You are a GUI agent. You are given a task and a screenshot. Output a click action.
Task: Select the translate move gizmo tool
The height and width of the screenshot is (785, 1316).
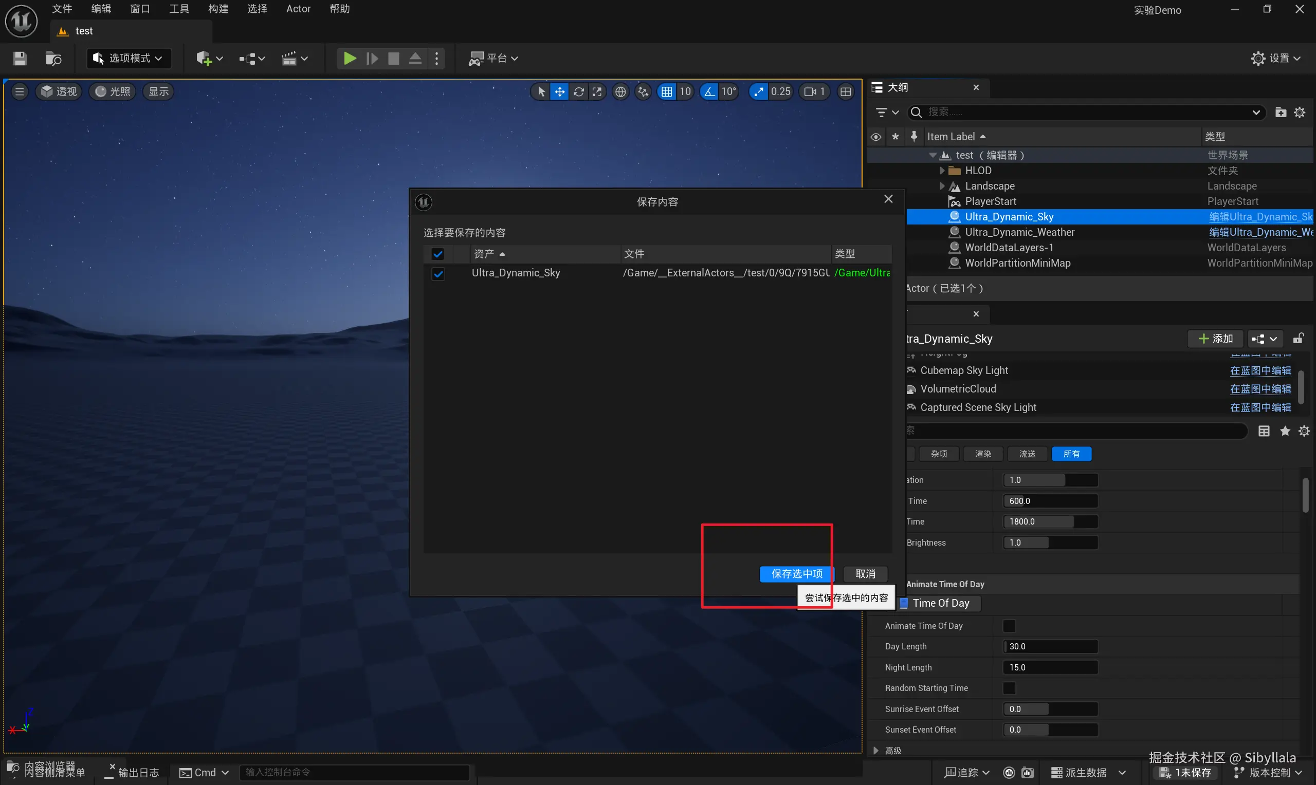click(x=559, y=91)
